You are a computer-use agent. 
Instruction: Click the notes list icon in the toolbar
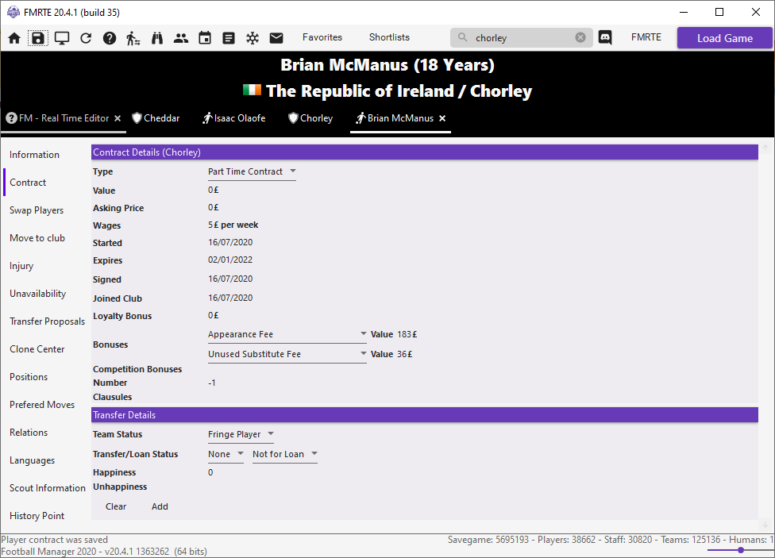[x=229, y=38]
